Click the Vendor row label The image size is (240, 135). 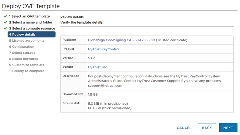(68, 67)
